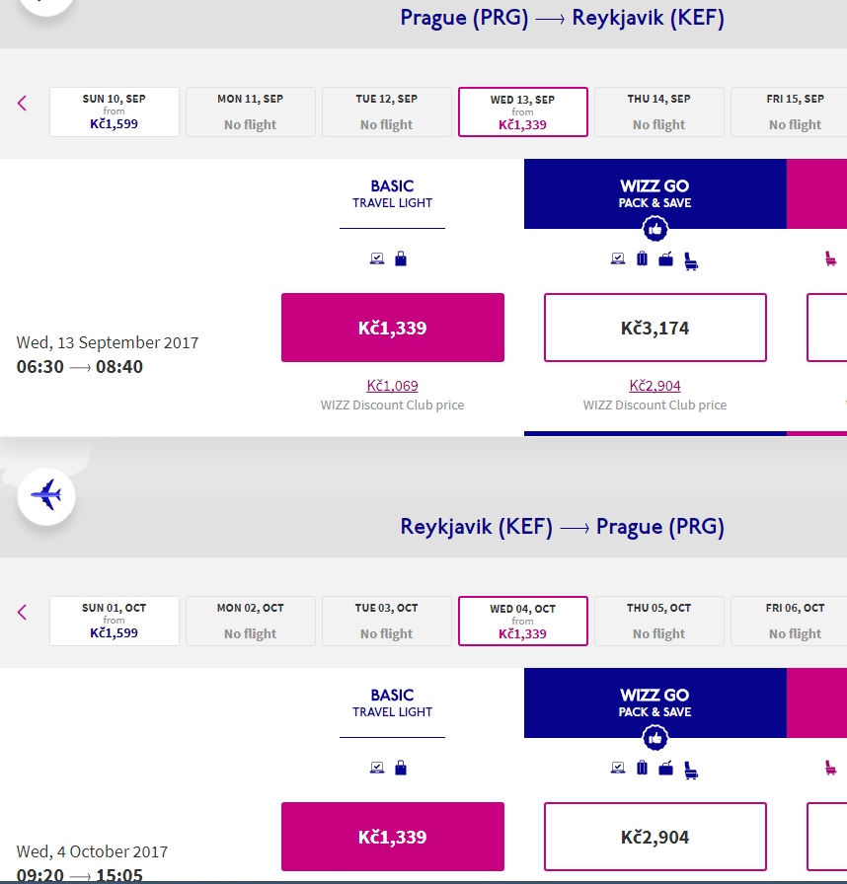Click Prague (PRG) to Reykjavik (KEF) heading
This screenshot has width=847, height=884.
click(x=563, y=18)
